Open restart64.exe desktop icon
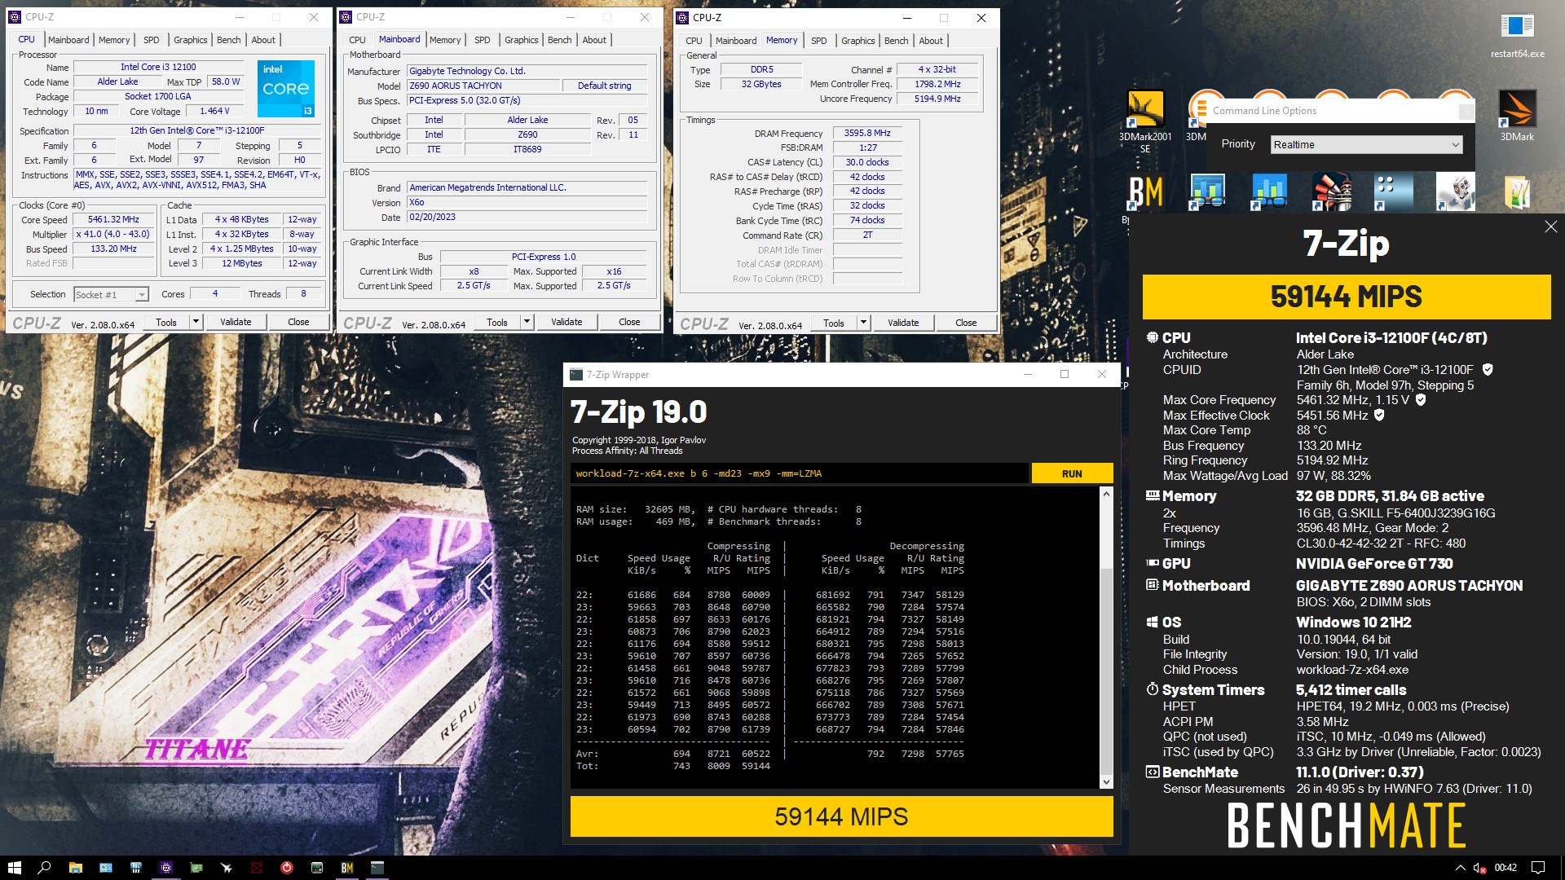1565x880 pixels. tap(1517, 36)
